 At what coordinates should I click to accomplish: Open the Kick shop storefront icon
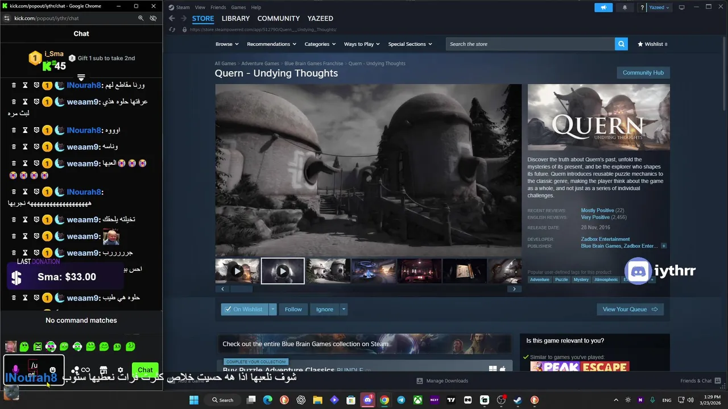104,370
